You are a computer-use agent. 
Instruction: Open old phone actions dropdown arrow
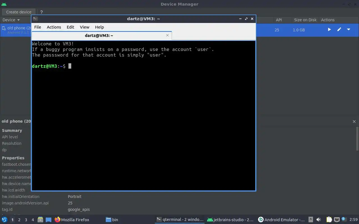[349, 29]
